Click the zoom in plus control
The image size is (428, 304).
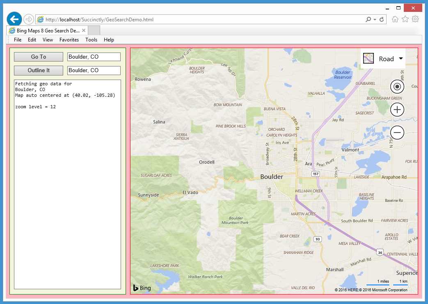(x=396, y=110)
